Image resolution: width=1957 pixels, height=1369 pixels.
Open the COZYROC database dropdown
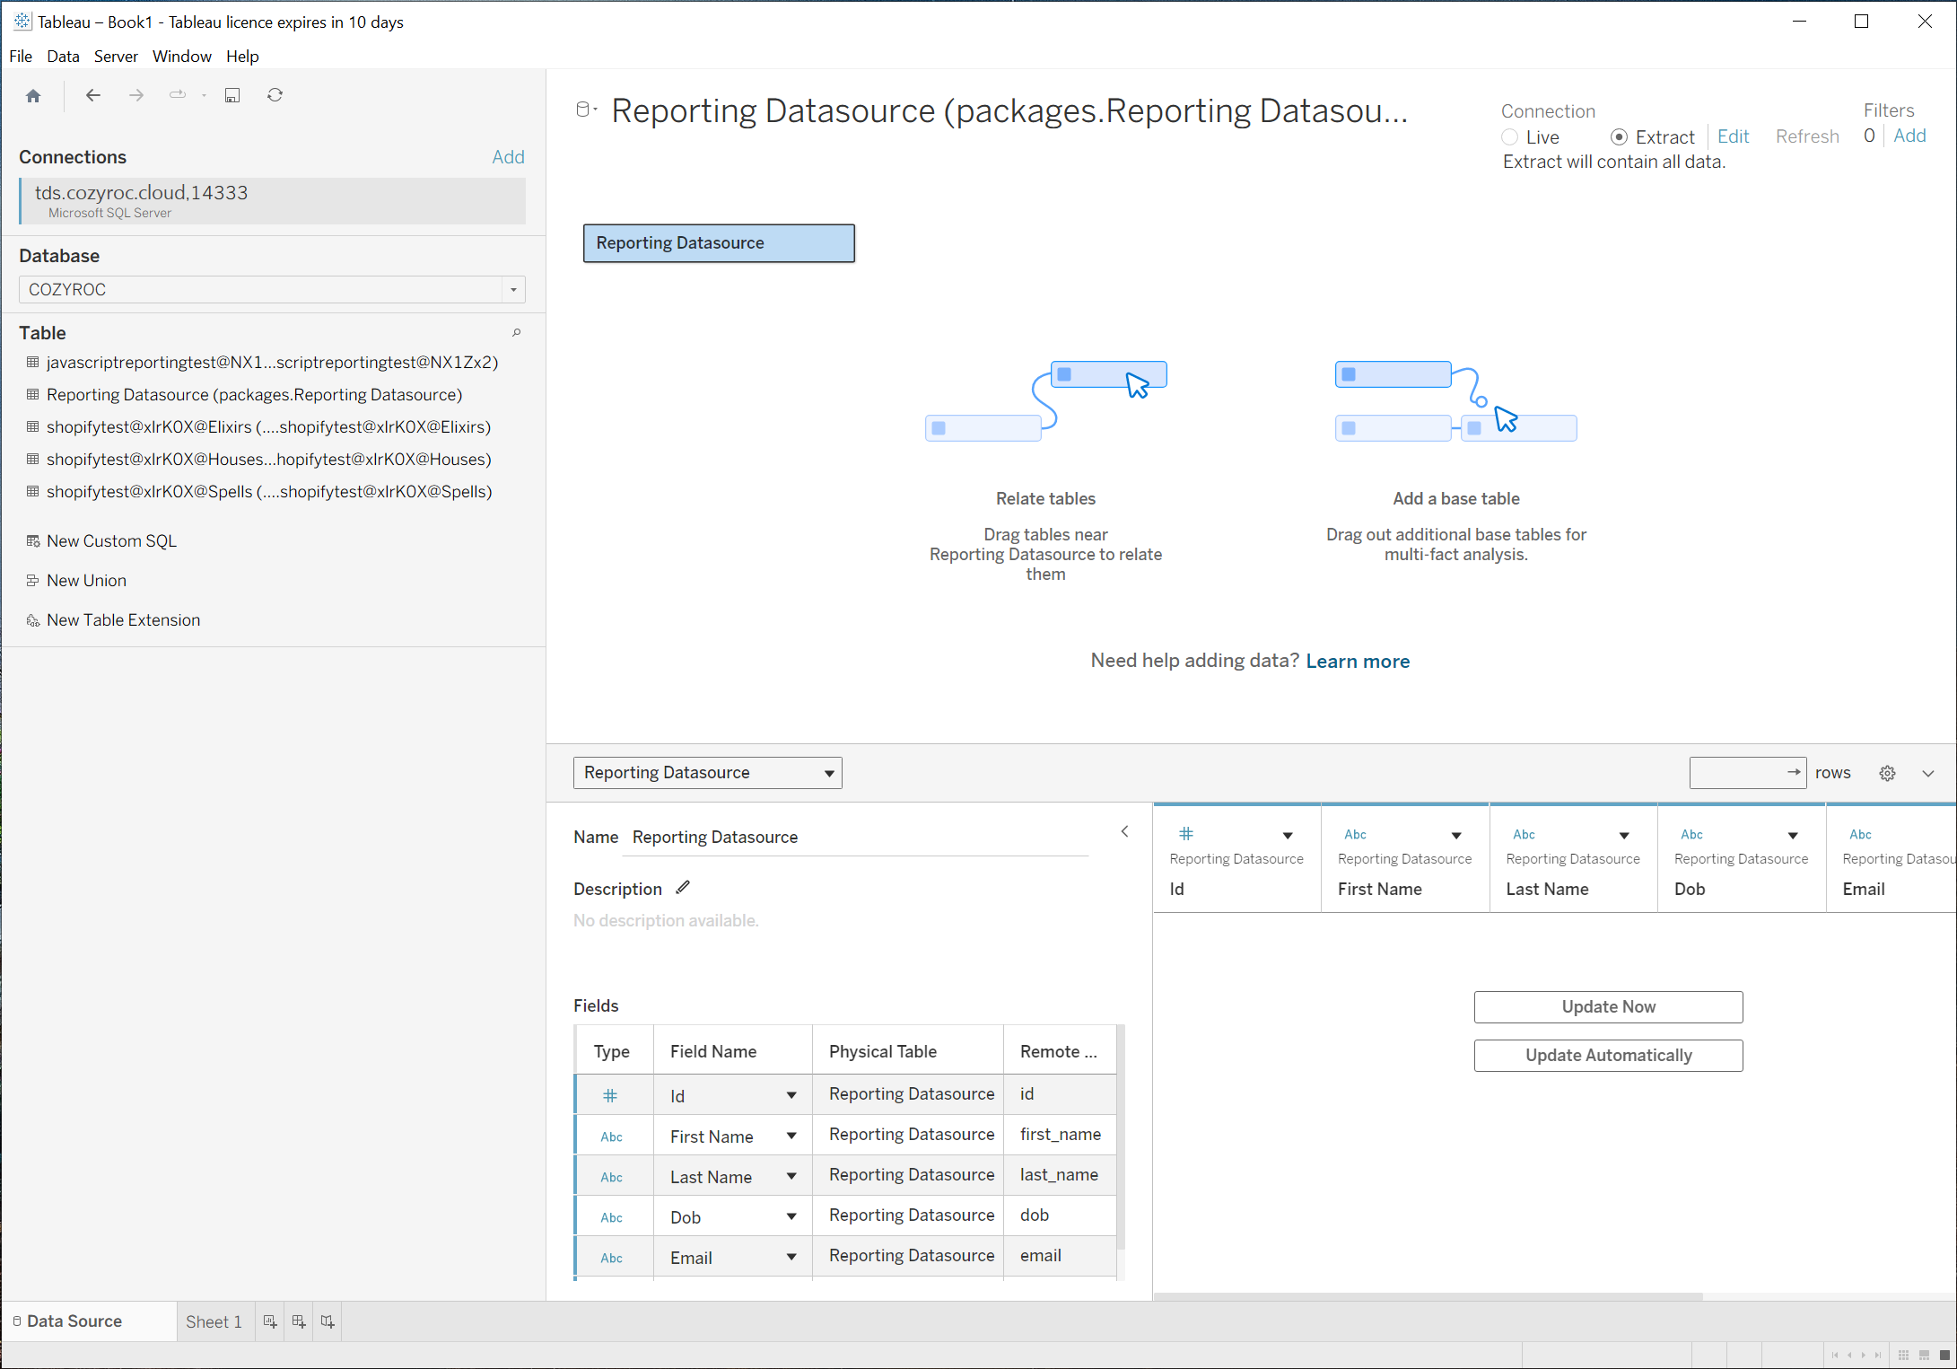(513, 290)
